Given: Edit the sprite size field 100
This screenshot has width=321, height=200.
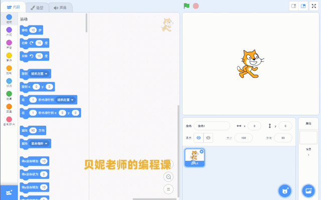Looking at the screenshot, I should tap(243, 138).
